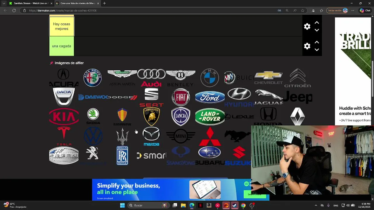Viewport: 374px width, 210px height.
Task: Choose the Subaru logo
Action: pyautogui.click(x=210, y=155)
